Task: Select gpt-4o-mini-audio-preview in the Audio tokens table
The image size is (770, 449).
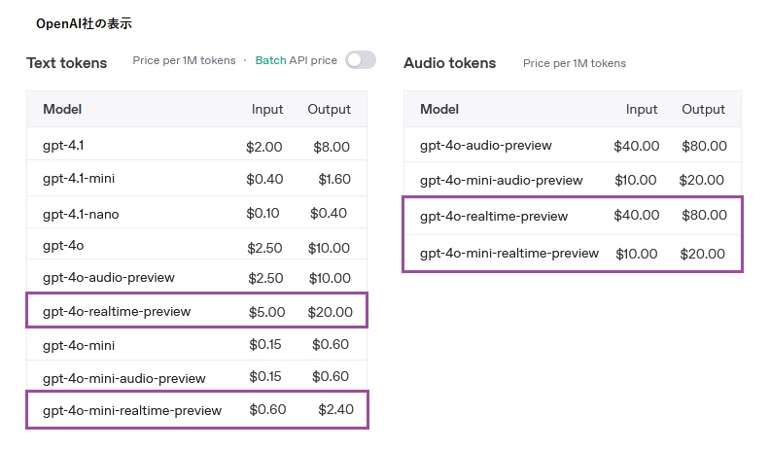Action: coord(501,180)
